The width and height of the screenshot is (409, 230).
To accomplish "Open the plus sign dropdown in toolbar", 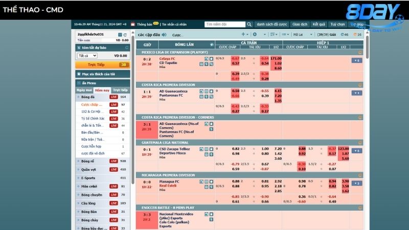I will (x=245, y=34).
